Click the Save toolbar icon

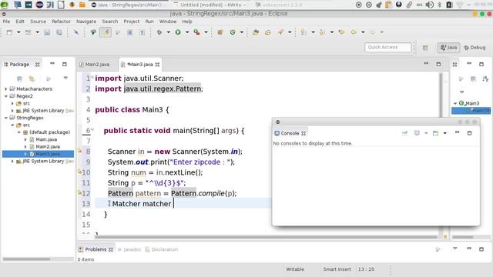47,32
